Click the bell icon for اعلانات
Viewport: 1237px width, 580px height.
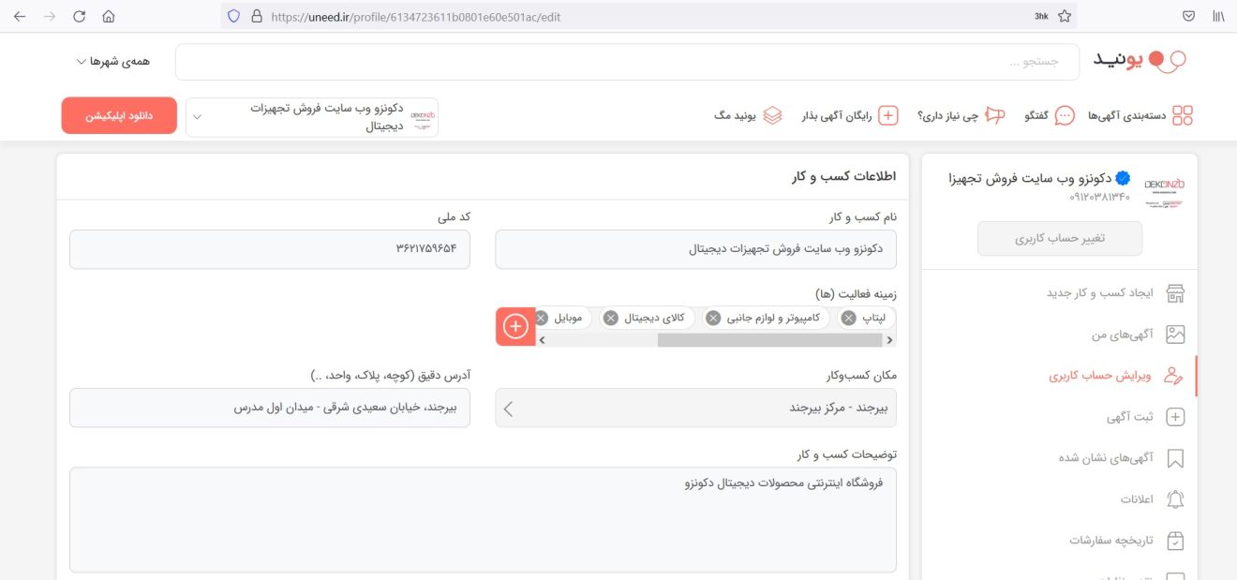(x=1174, y=498)
